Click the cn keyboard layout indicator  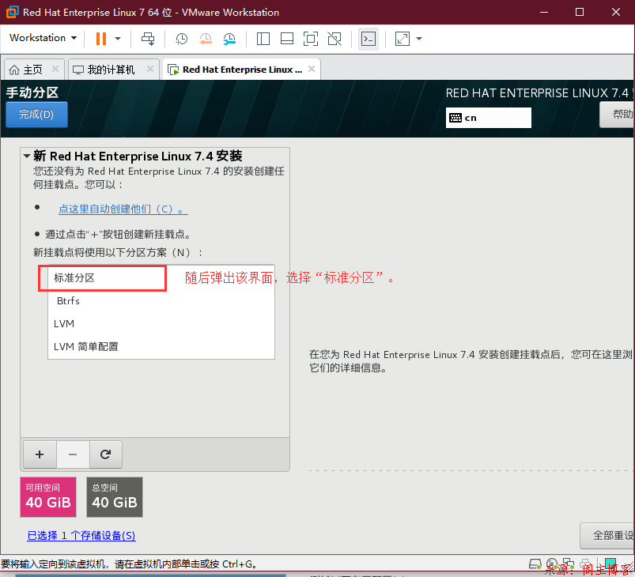[489, 118]
